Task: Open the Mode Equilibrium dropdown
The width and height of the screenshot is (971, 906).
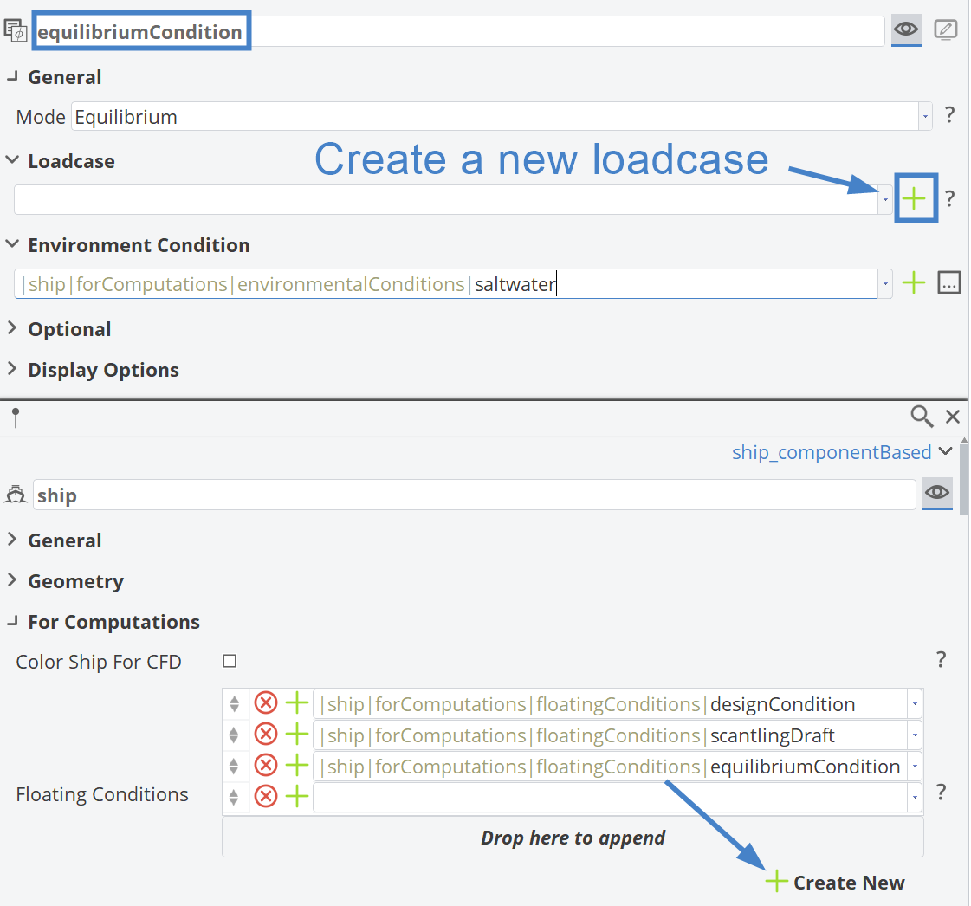Action: tap(925, 116)
